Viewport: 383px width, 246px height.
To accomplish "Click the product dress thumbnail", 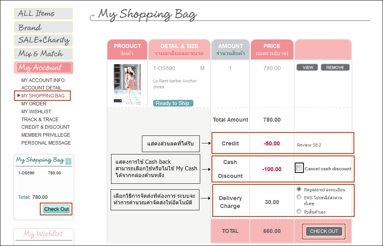I will point(127,84).
